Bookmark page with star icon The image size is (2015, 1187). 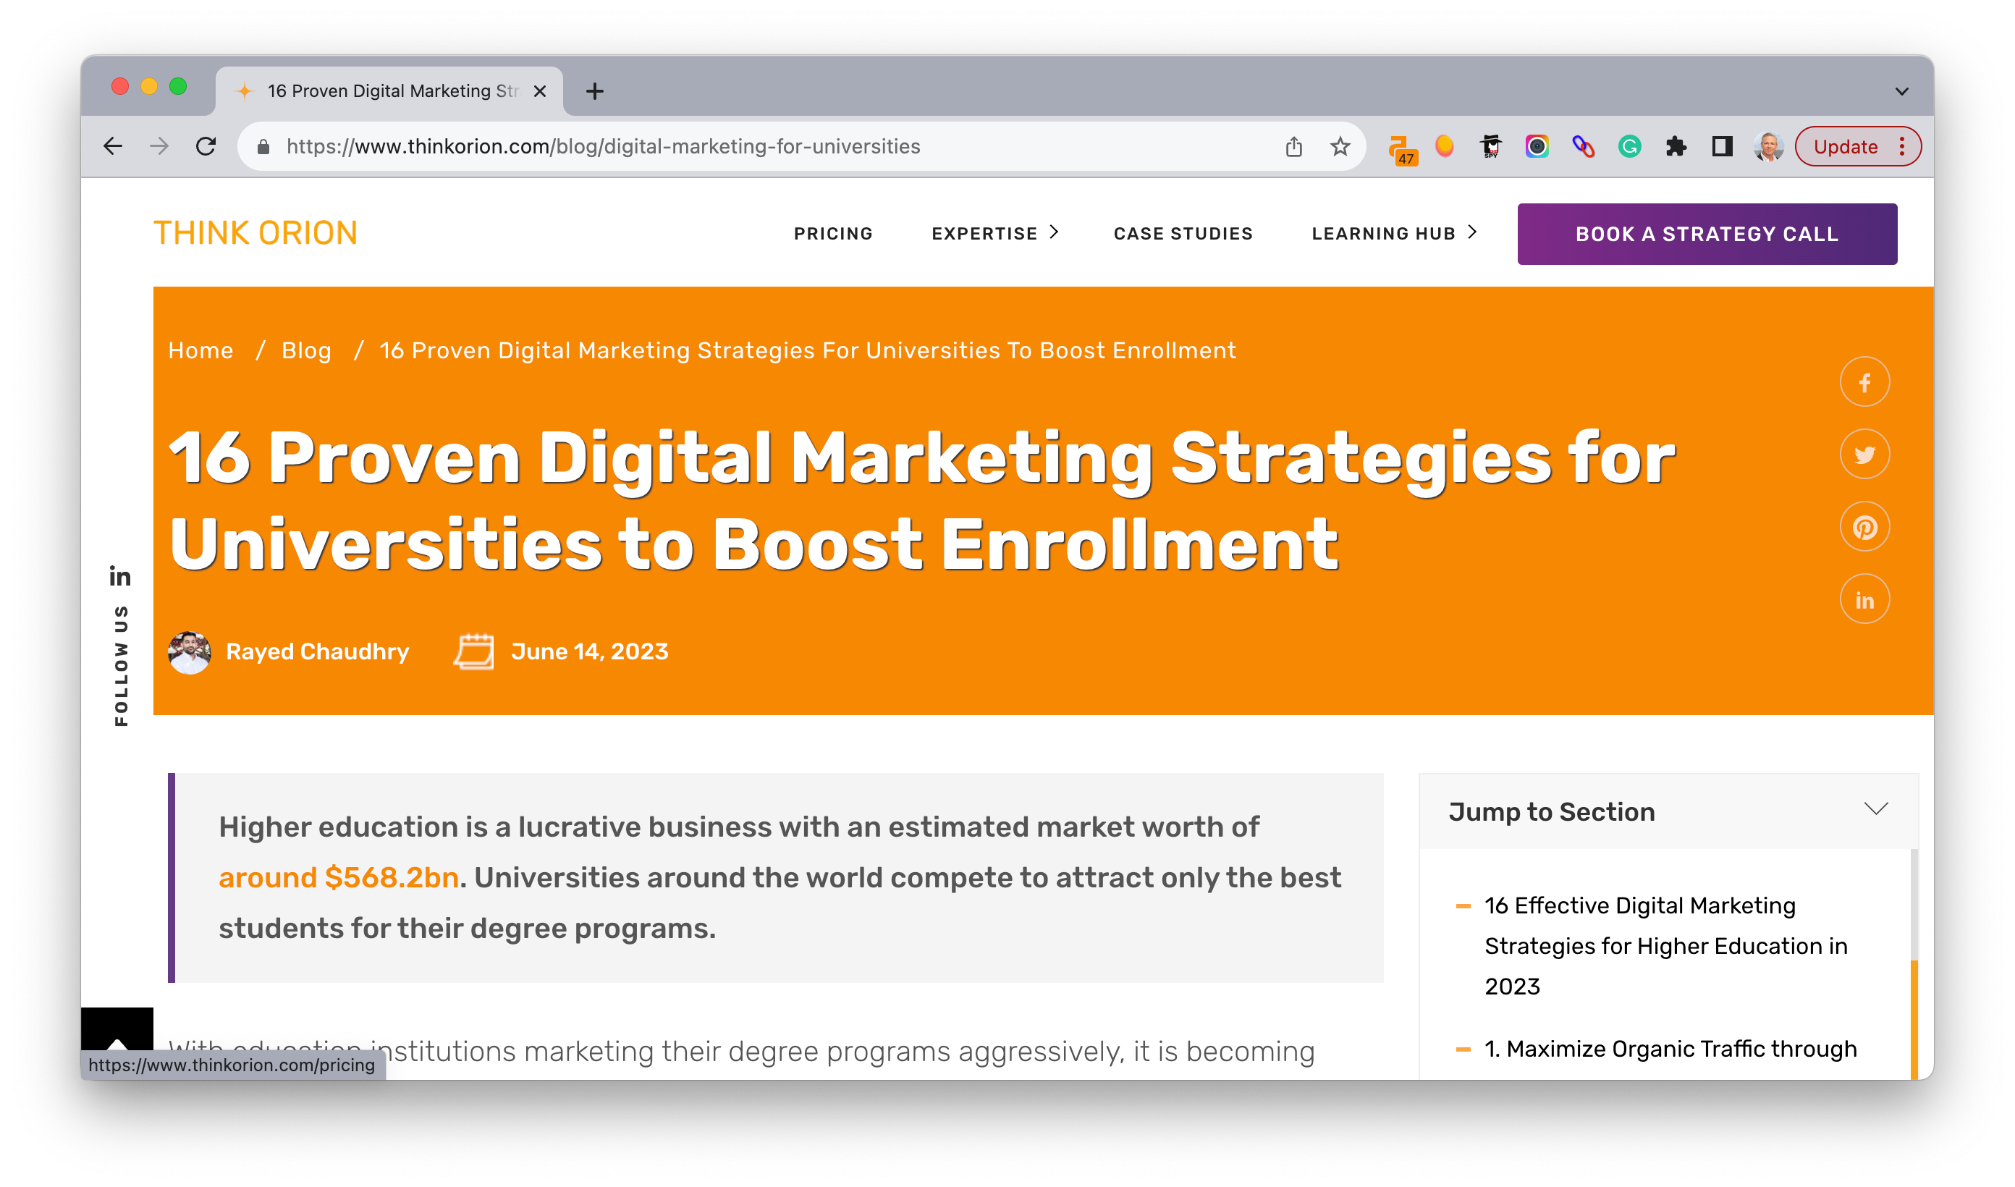coord(1340,146)
